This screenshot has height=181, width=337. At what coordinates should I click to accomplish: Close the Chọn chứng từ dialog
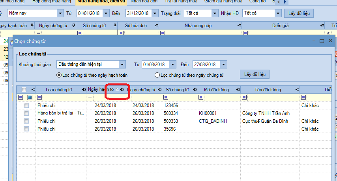coord(331,41)
